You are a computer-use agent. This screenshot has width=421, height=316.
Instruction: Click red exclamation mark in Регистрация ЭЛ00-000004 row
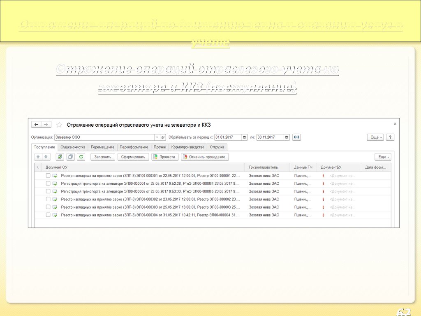coord(323,184)
